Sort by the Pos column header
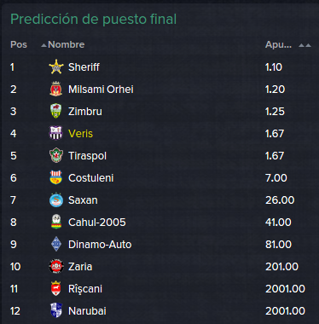 [19, 44]
